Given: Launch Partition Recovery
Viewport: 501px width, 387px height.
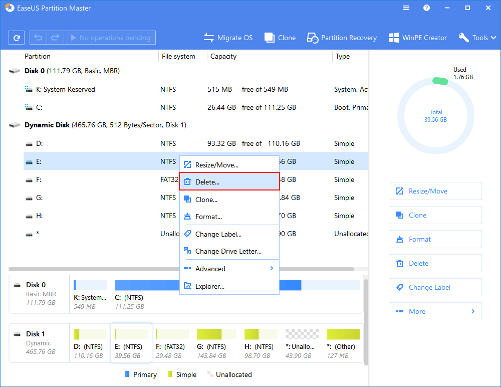Looking at the screenshot, I should pyautogui.click(x=342, y=38).
